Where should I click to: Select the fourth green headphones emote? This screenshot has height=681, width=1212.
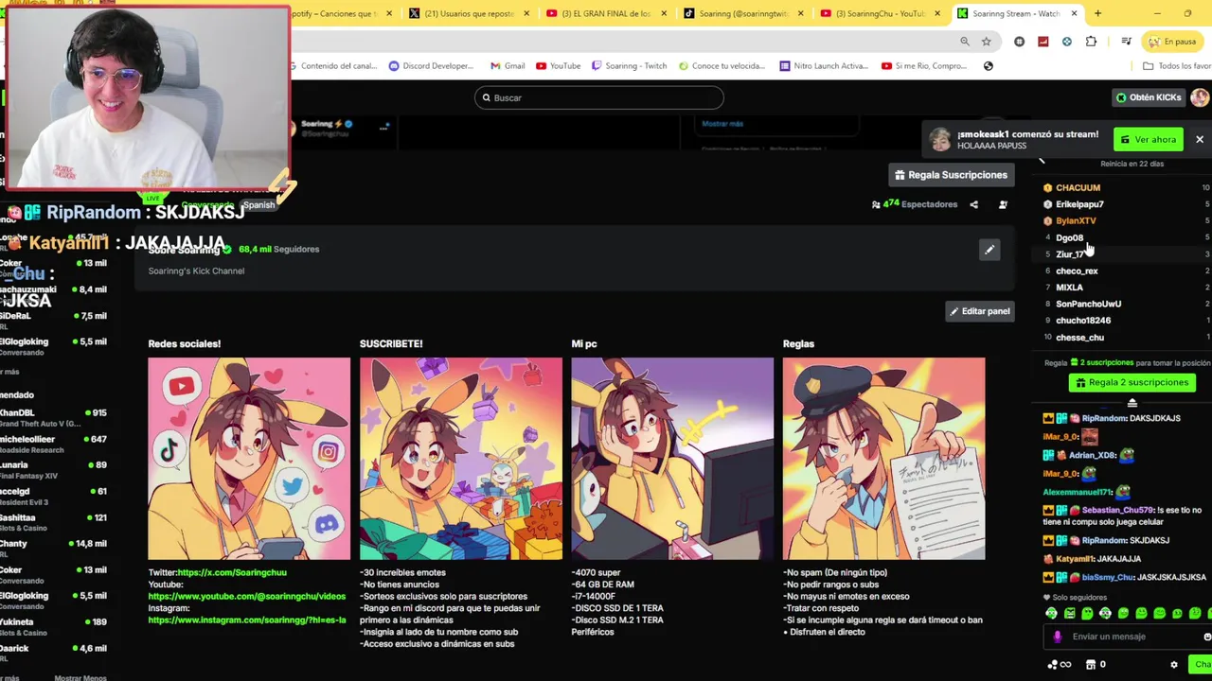point(1105,614)
